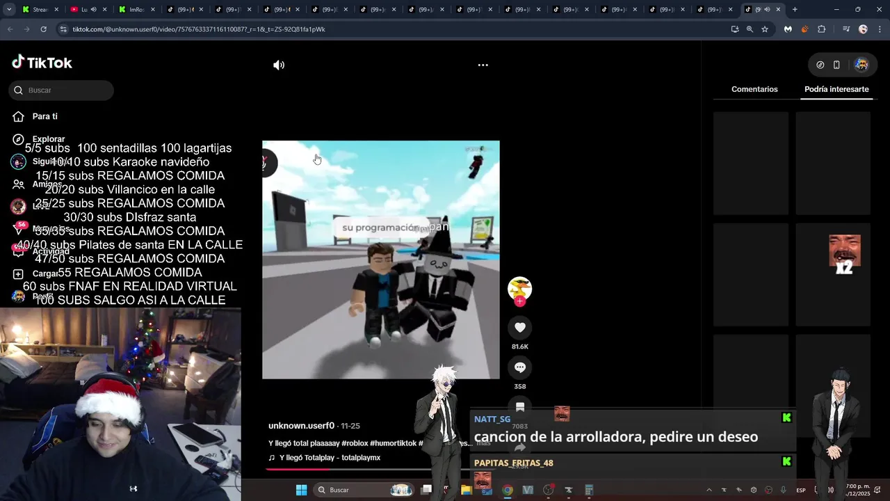
Task: Open File Explorer from the taskbar
Action: point(467,490)
